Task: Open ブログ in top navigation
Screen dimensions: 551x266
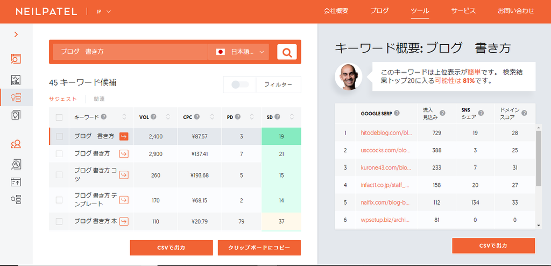Action: coord(379,11)
